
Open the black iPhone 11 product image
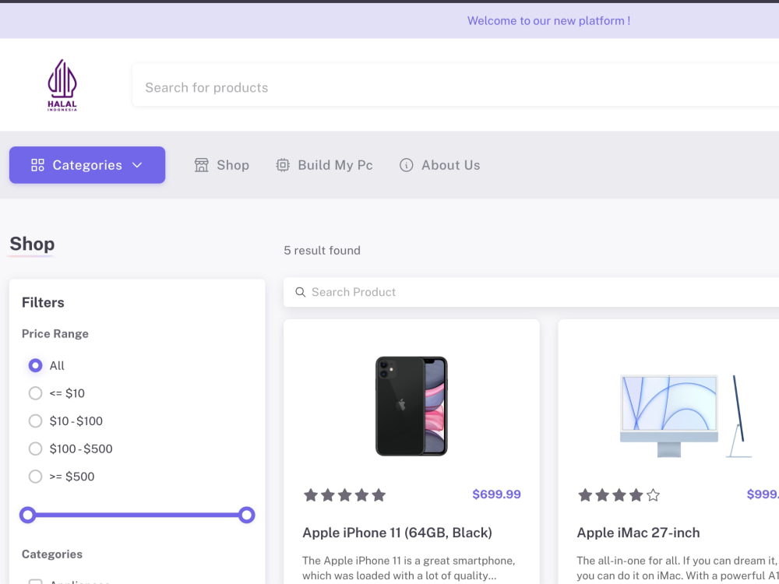point(411,406)
